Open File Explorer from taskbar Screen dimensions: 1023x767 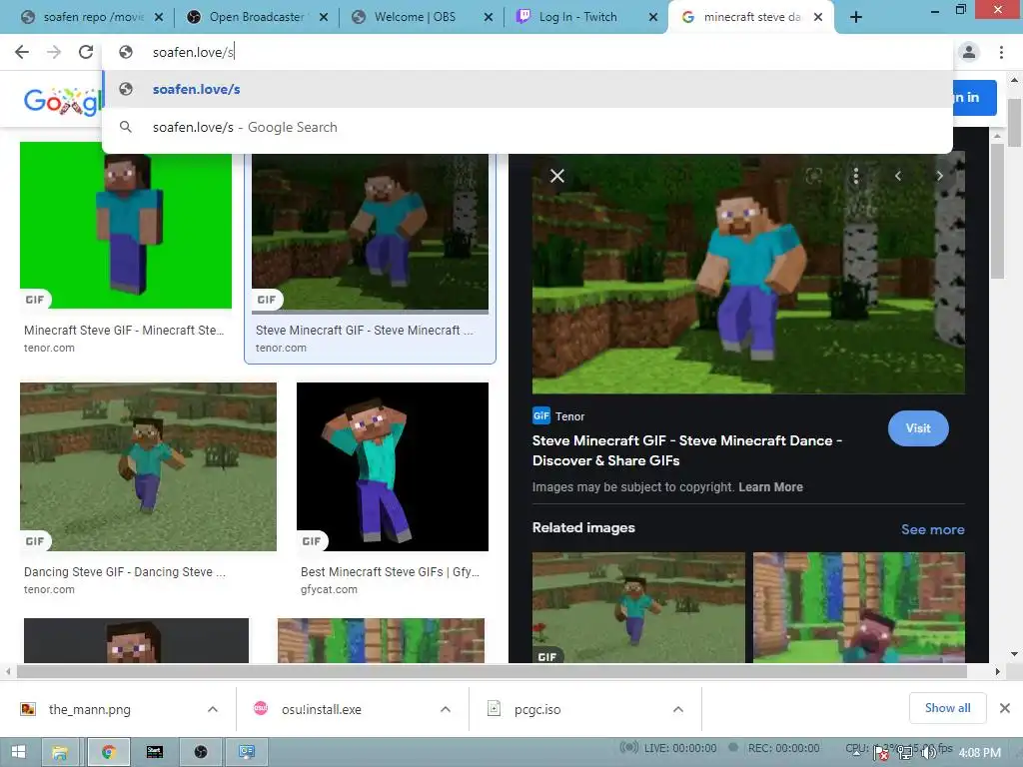click(x=60, y=752)
